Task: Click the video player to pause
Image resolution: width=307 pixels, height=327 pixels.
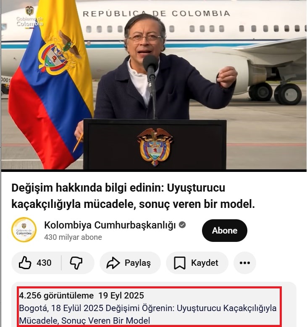Action: (154, 84)
